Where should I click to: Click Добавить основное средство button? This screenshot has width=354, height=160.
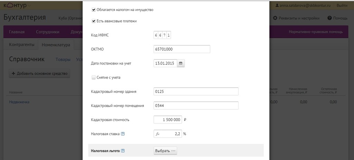click(x=39, y=73)
